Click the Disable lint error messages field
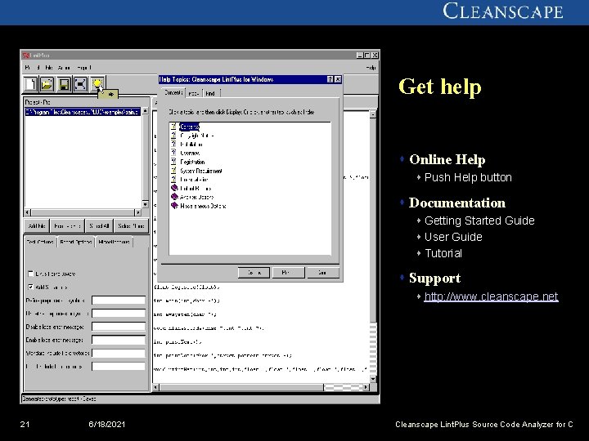 119,327
